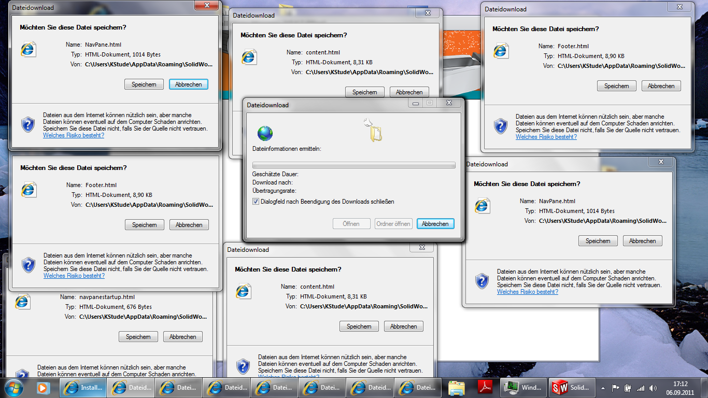Click the greyed Ordner öffnen button
This screenshot has height=398, width=708.
click(x=393, y=224)
